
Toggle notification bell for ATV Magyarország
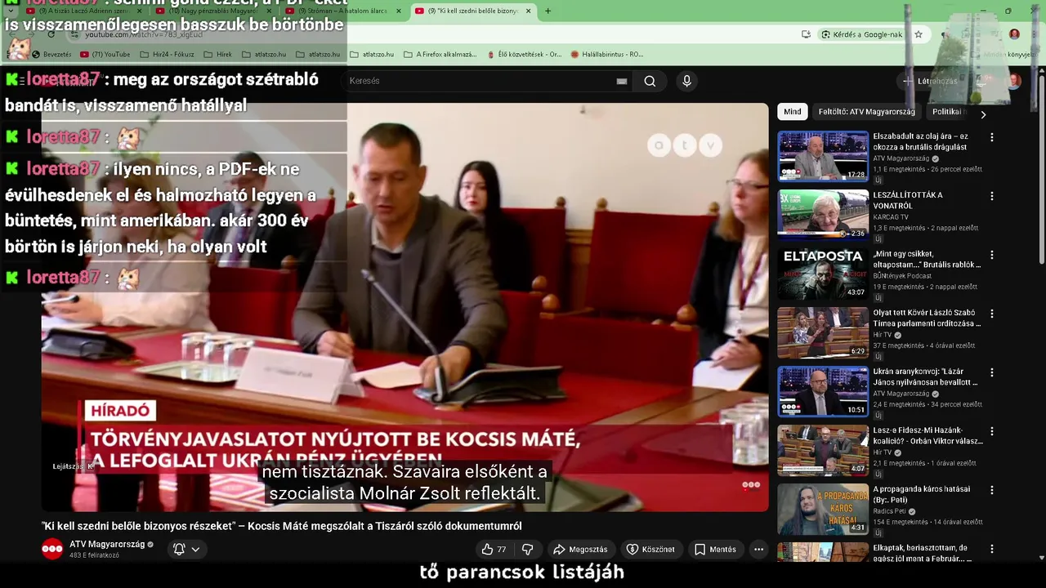point(179,550)
